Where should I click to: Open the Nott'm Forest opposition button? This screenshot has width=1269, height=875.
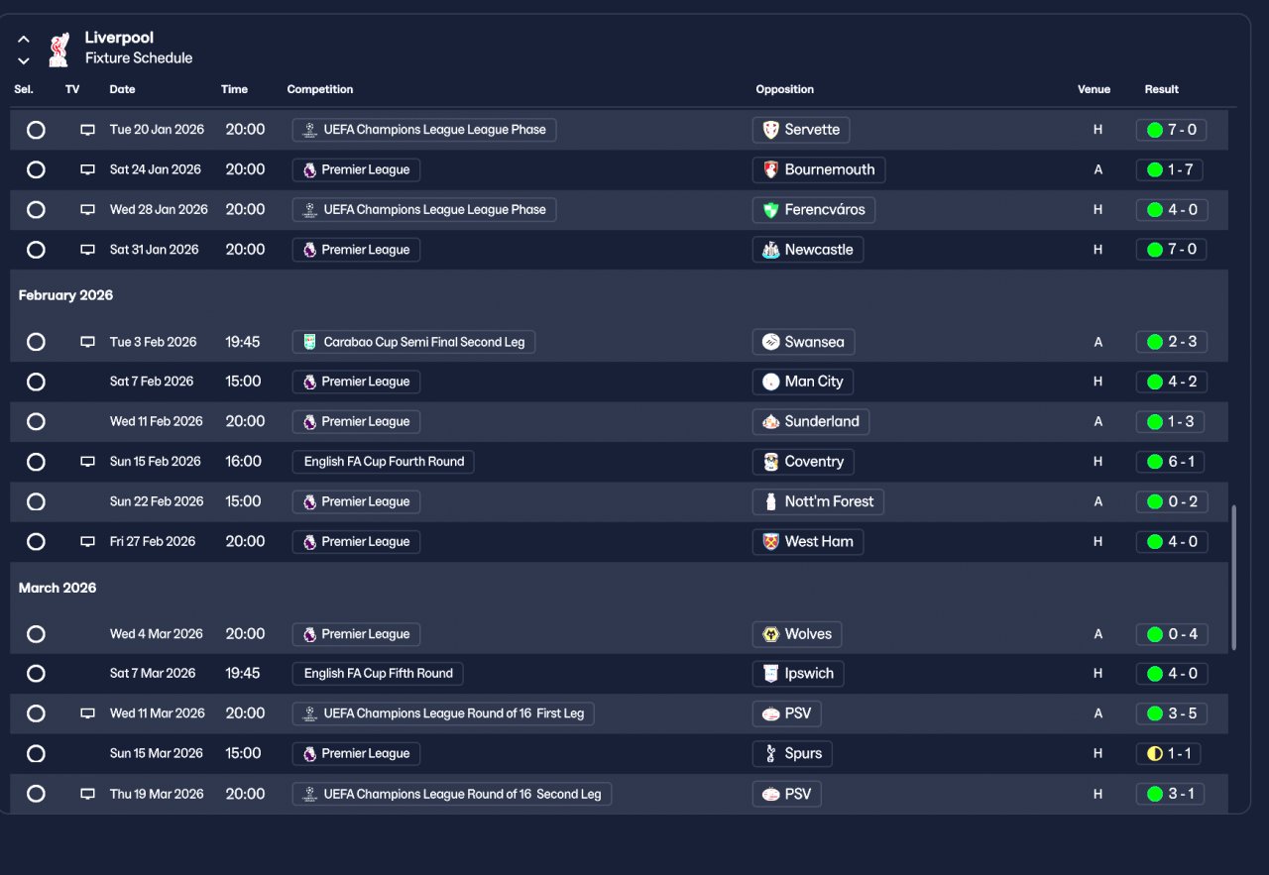(x=818, y=501)
